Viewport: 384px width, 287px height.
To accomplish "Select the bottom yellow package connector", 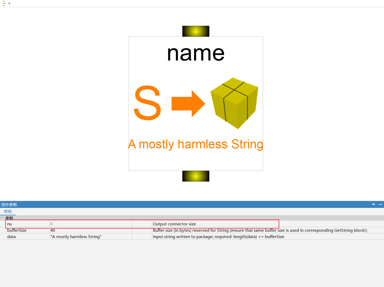I will tap(196, 176).
